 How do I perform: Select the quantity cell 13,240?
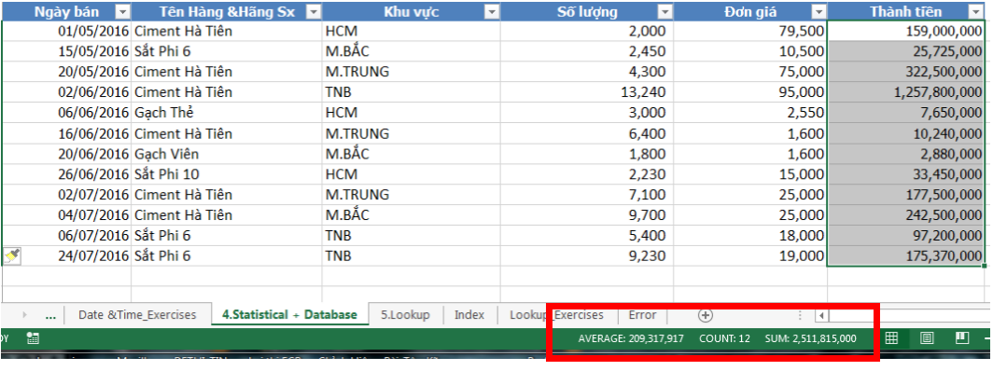tap(587, 92)
